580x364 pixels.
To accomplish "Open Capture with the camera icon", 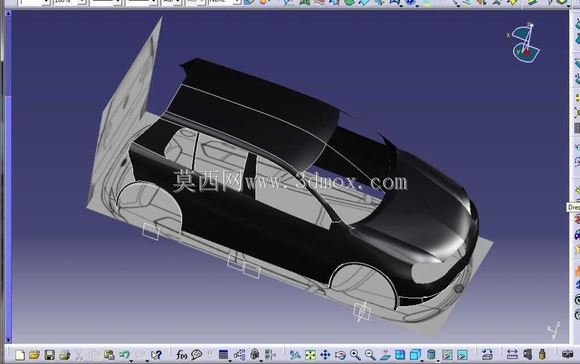I will tap(568, 355).
